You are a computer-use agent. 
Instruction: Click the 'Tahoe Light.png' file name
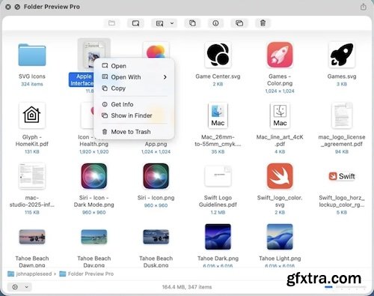coord(280,259)
